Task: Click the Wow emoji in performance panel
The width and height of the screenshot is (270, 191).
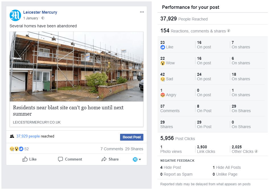Action: pyautogui.click(x=163, y=63)
